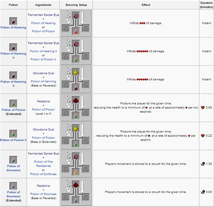This screenshot has height=207, width=214.
Task: Click the Potion of Slowness (Extended) bottle icon
Action: (13, 186)
